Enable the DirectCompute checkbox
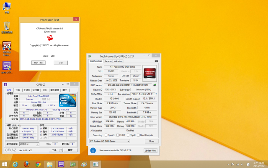268x168 pixels. 138,135
